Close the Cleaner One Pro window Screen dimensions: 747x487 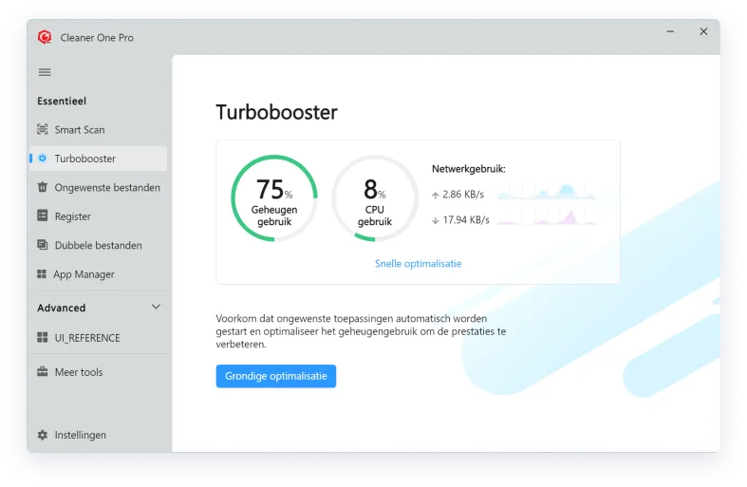(x=703, y=31)
